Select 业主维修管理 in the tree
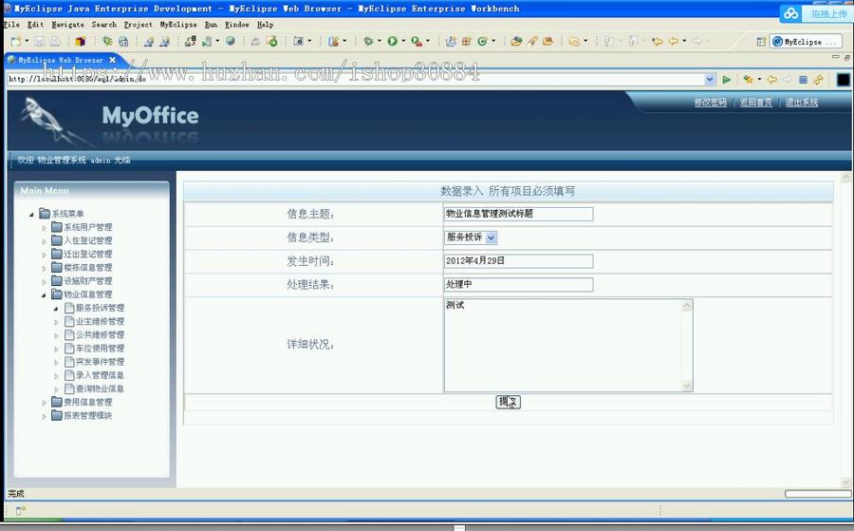Image resolution: width=854 pixels, height=531 pixels. coord(100,322)
